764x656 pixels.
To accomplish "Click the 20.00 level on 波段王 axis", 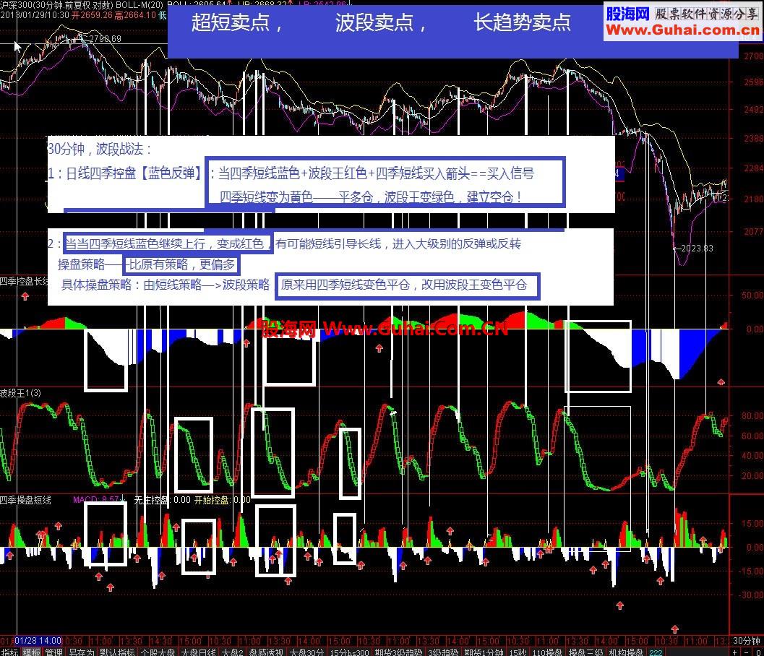I will click(x=752, y=476).
